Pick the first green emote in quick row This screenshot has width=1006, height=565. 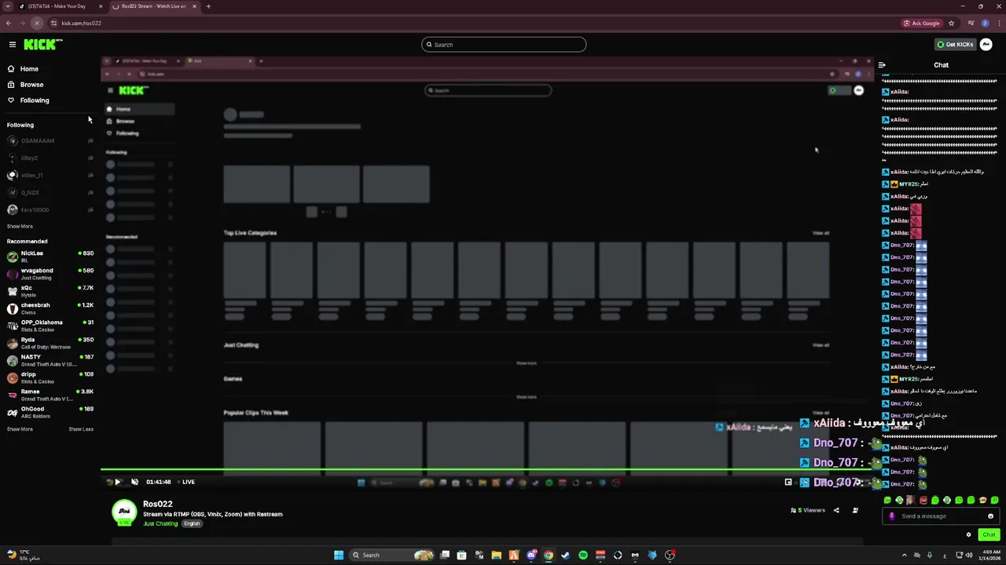[x=887, y=500]
